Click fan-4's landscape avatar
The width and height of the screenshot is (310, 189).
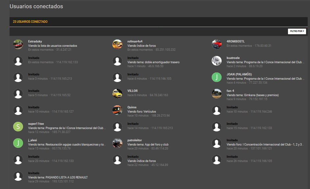click(x=217, y=94)
